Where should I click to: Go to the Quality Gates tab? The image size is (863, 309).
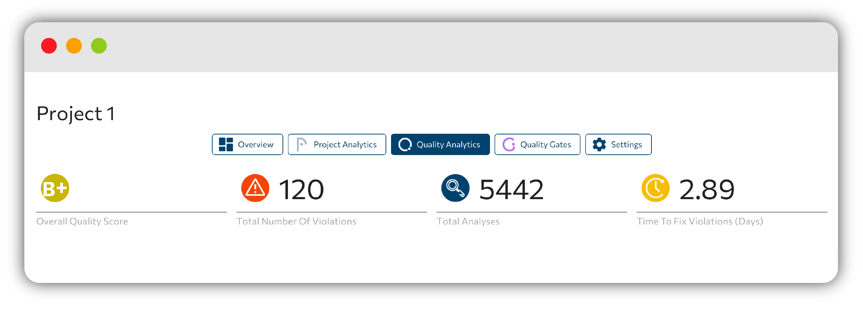[537, 144]
